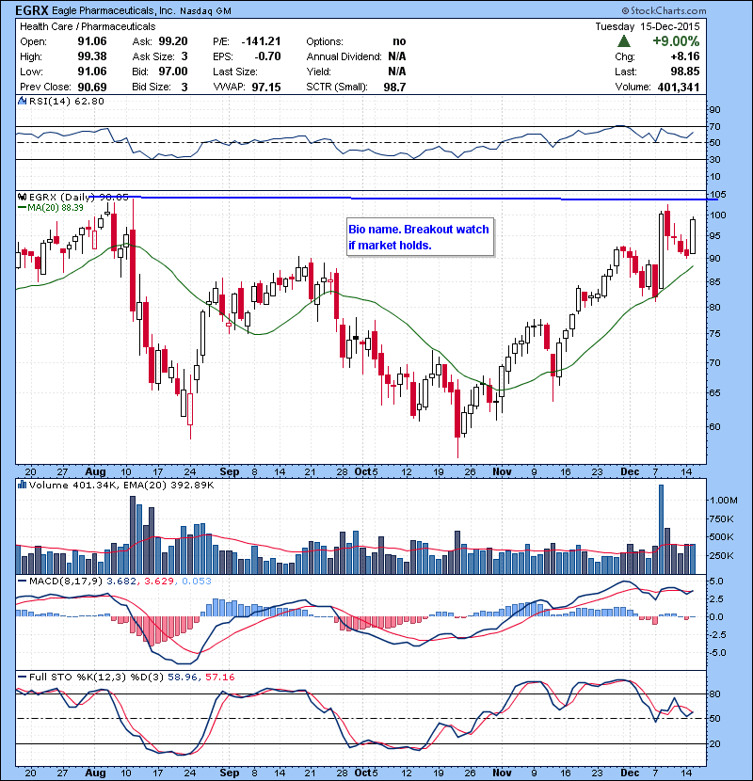
Task: Click the +9.00% percent change value
Action: [x=676, y=40]
